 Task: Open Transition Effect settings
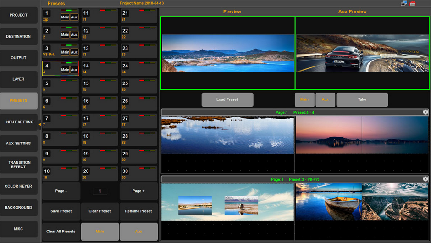(x=19, y=165)
